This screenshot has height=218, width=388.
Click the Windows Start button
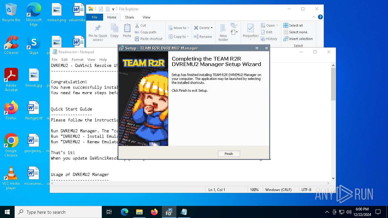pyautogui.click(x=7, y=212)
